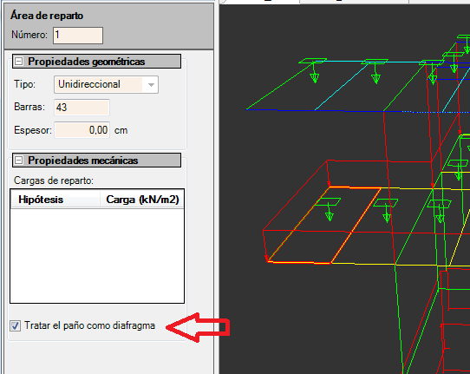Click the Hipótesis column header
470x374 pixels.
pos(55,200)
